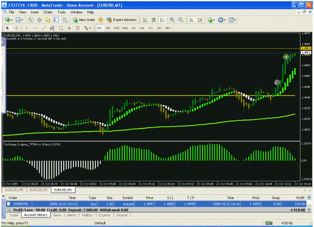Switch to the Trade terminal tab
The image size is (314, 227).
tap(14, 215)
